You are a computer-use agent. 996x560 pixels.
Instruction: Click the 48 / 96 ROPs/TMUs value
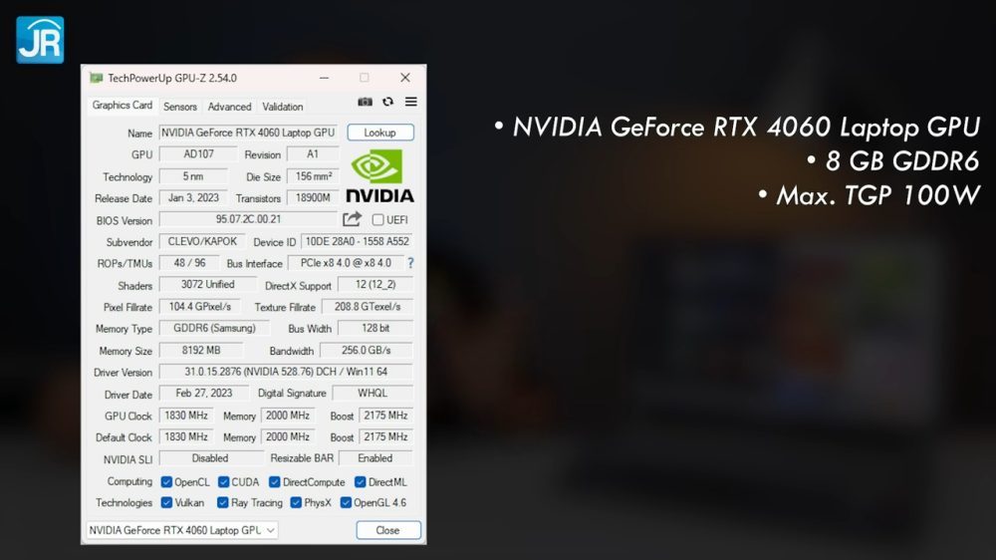click(x=189, y=263)
